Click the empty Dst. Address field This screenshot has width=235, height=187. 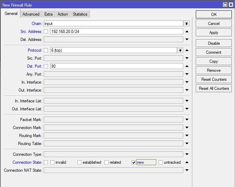click(x=114, y=40)
